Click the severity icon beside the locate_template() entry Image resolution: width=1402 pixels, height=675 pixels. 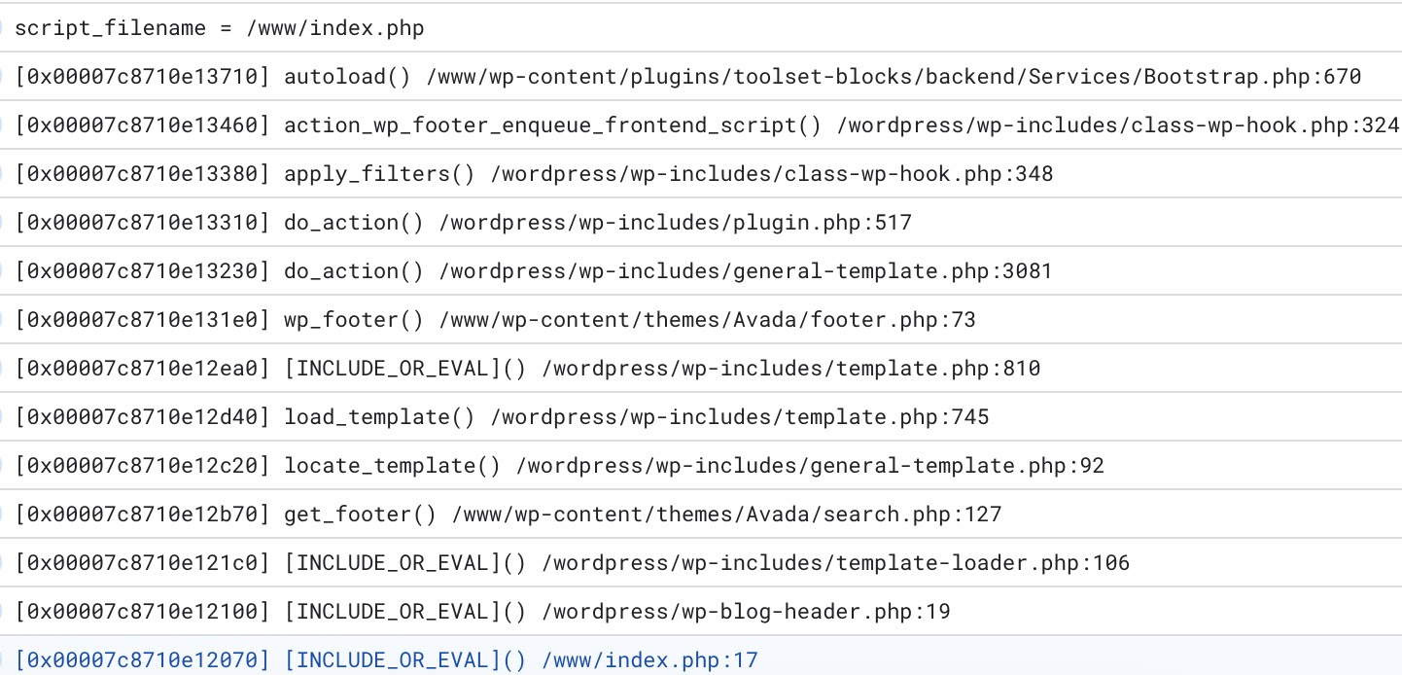(x=3, y=466)
